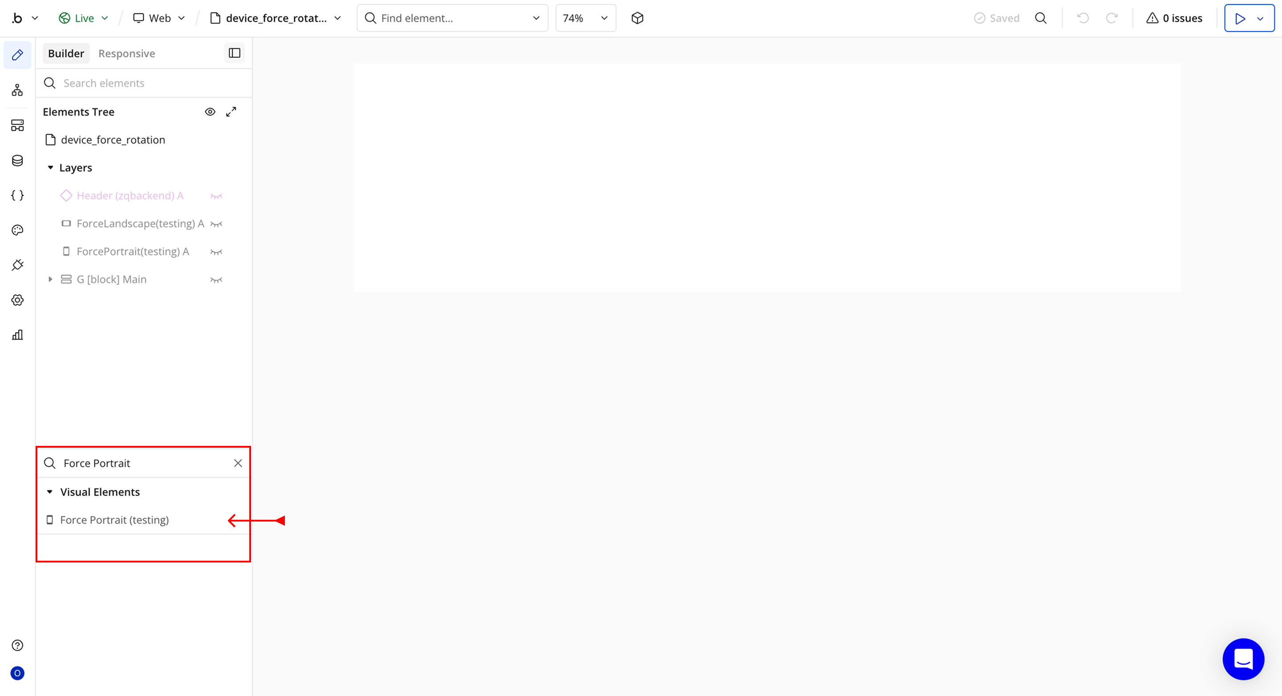
Task: Open the Backend workflows braces icon
Action: click(x=17, y=195)
